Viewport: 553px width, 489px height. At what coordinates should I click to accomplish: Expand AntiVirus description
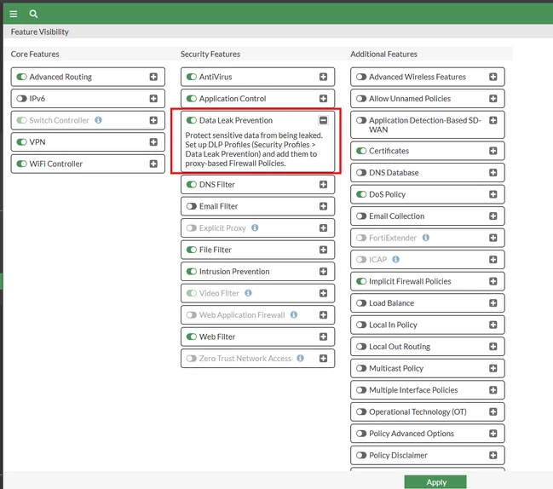point(324,77)
